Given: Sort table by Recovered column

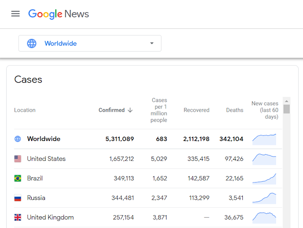Looking at the screenshot, I should click(x=196, y=110).
